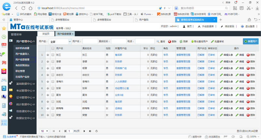Viewport: 261px width, 139px height.
Task: Toggle the select-all header checkbox
Action: pos(53,48)
